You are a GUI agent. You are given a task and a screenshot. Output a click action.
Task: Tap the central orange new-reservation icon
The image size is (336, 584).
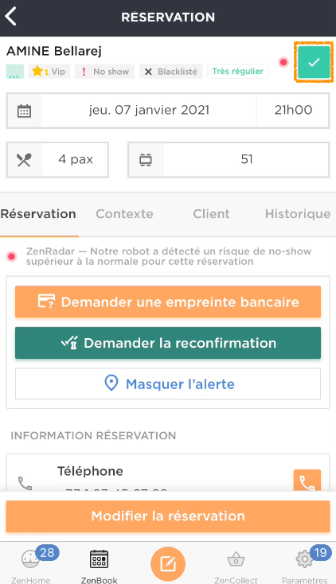point(168,564)
